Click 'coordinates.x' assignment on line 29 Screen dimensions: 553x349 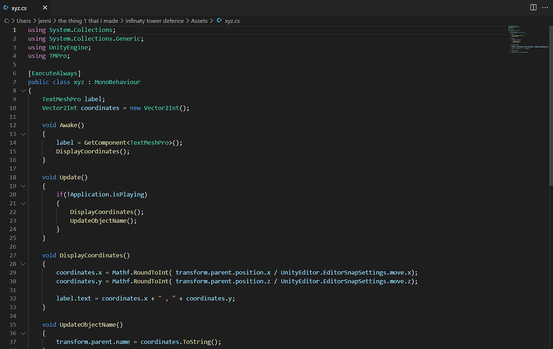click(79, 272)
